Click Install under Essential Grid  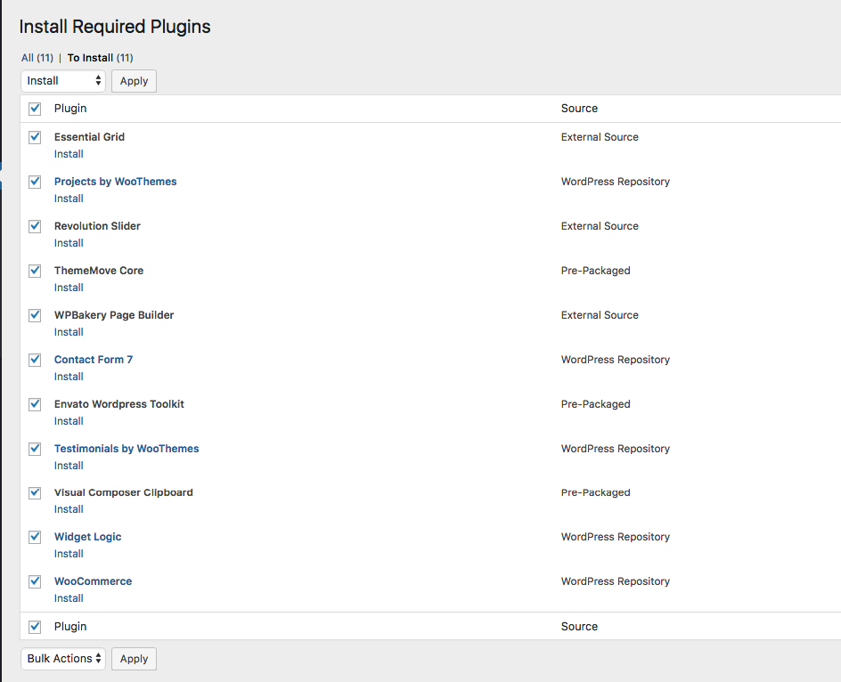pos(69,154)
